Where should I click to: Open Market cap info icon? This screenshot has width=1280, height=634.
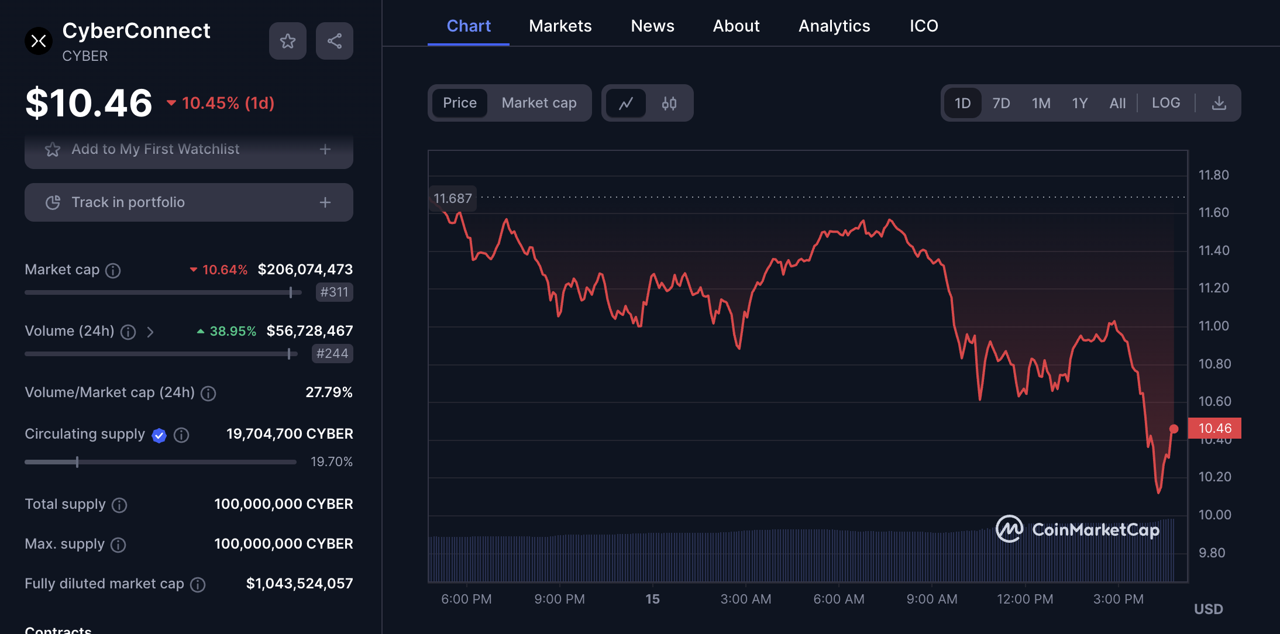point(113,270)
